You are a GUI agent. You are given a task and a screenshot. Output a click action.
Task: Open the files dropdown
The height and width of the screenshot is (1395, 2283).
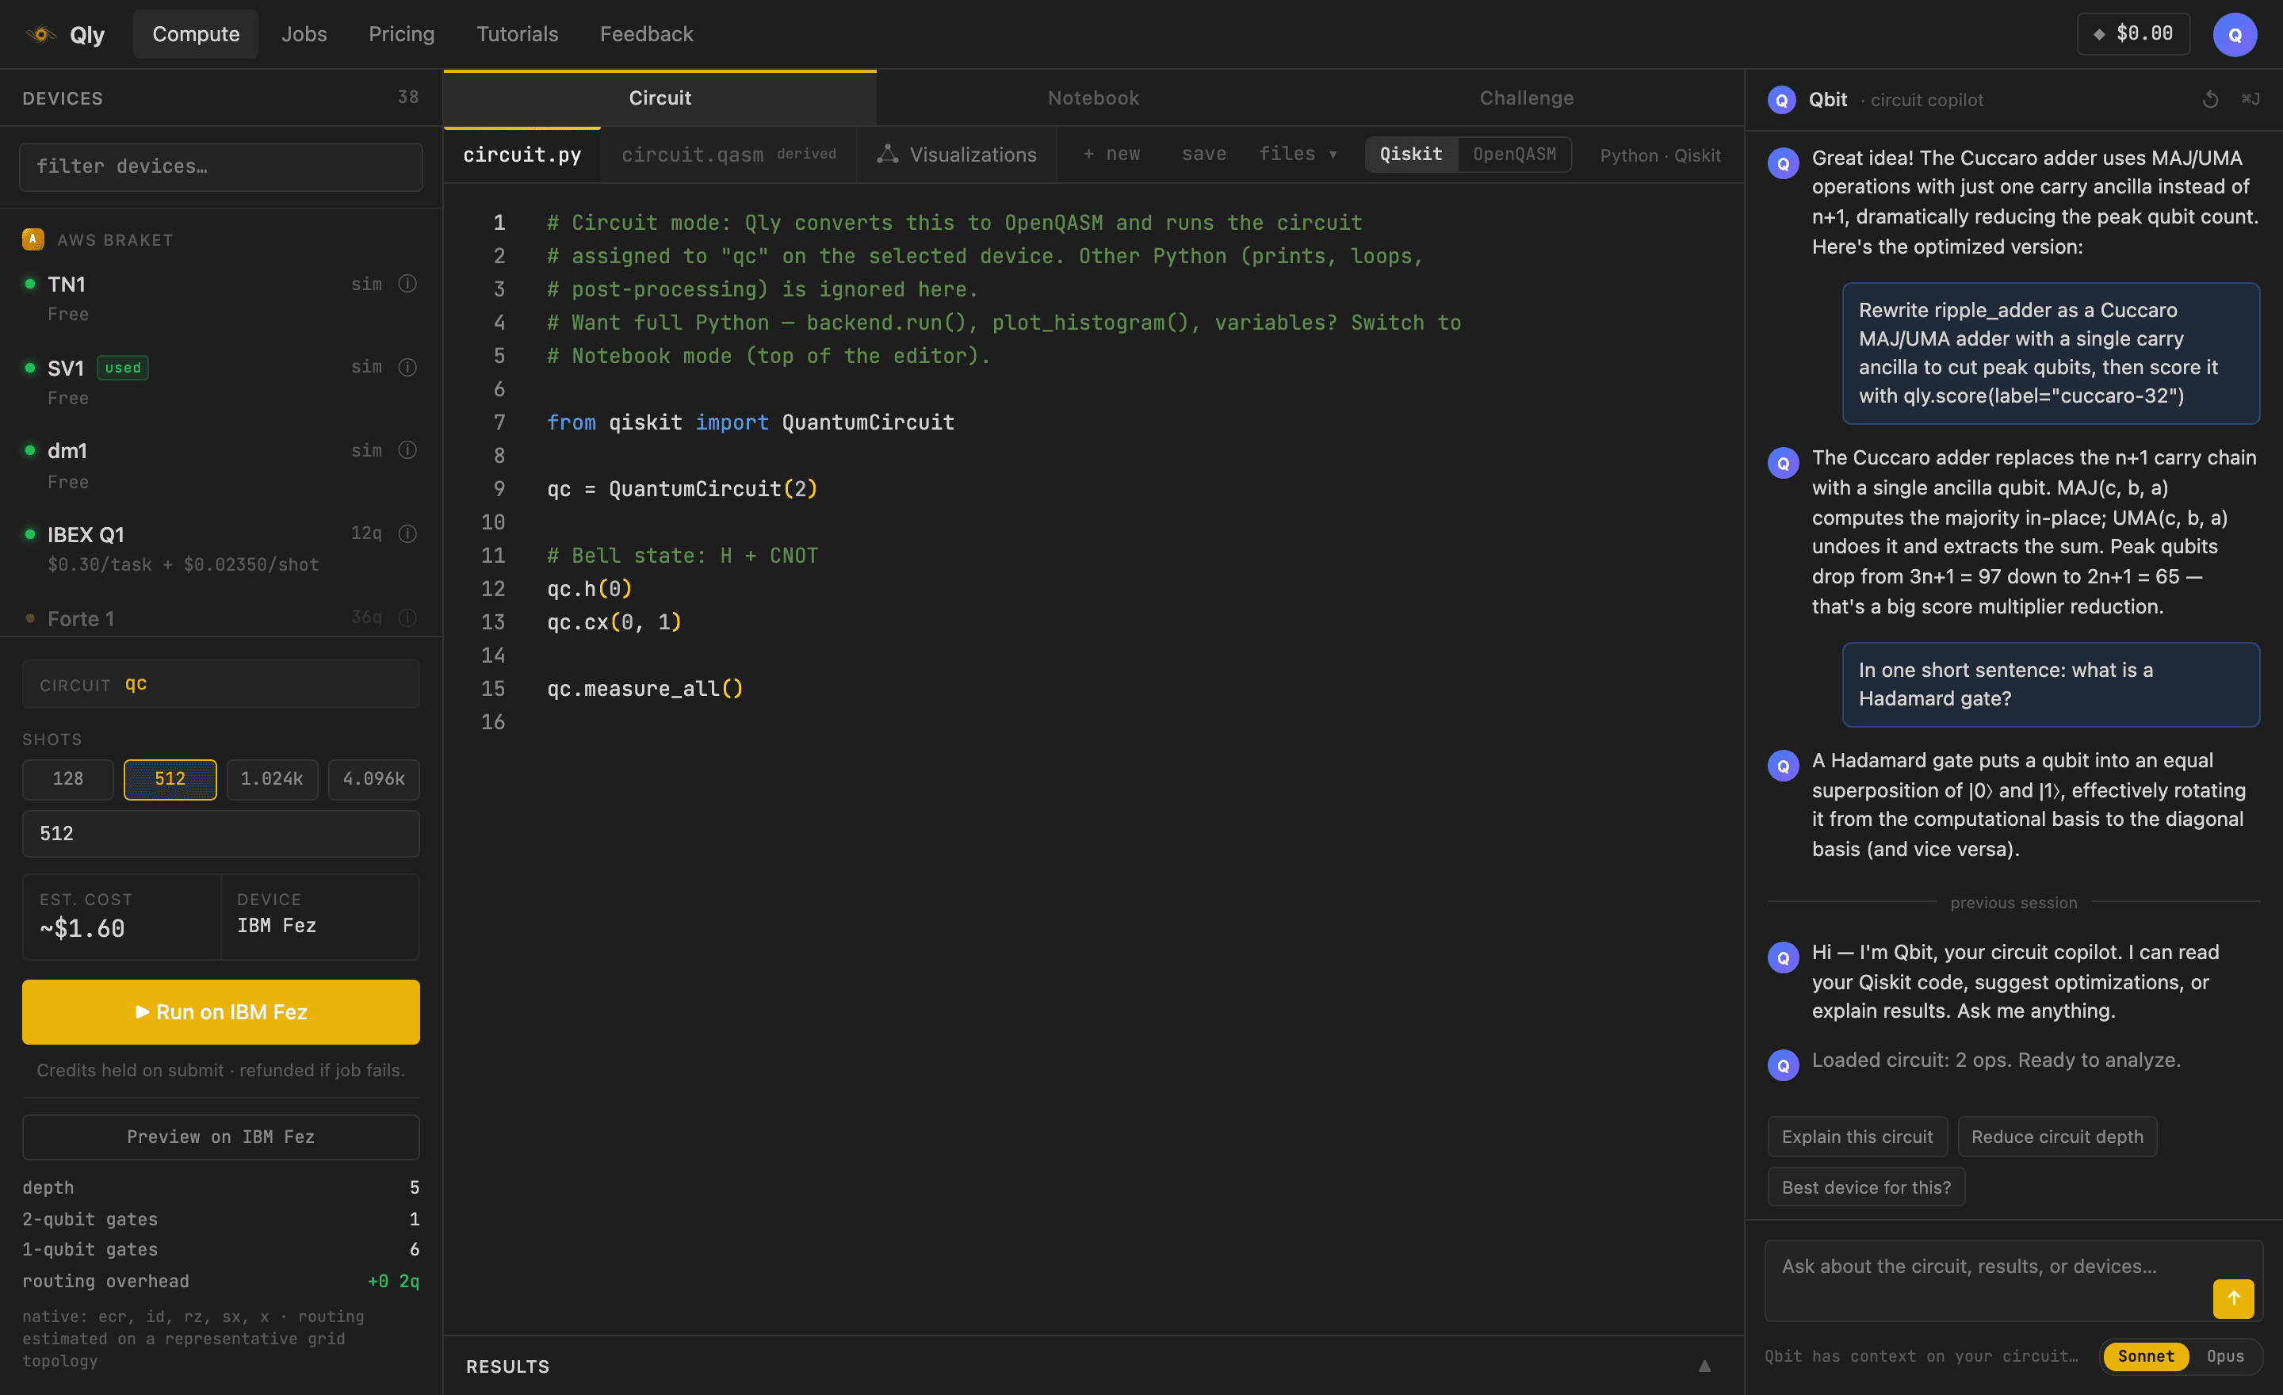[1297, 154]
